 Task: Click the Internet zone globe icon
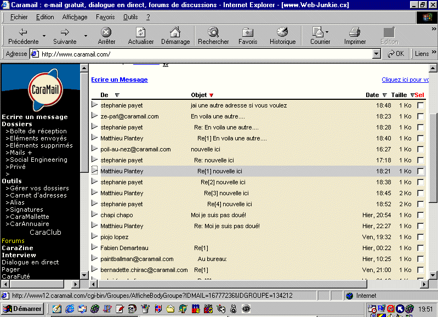click(349, 296)
